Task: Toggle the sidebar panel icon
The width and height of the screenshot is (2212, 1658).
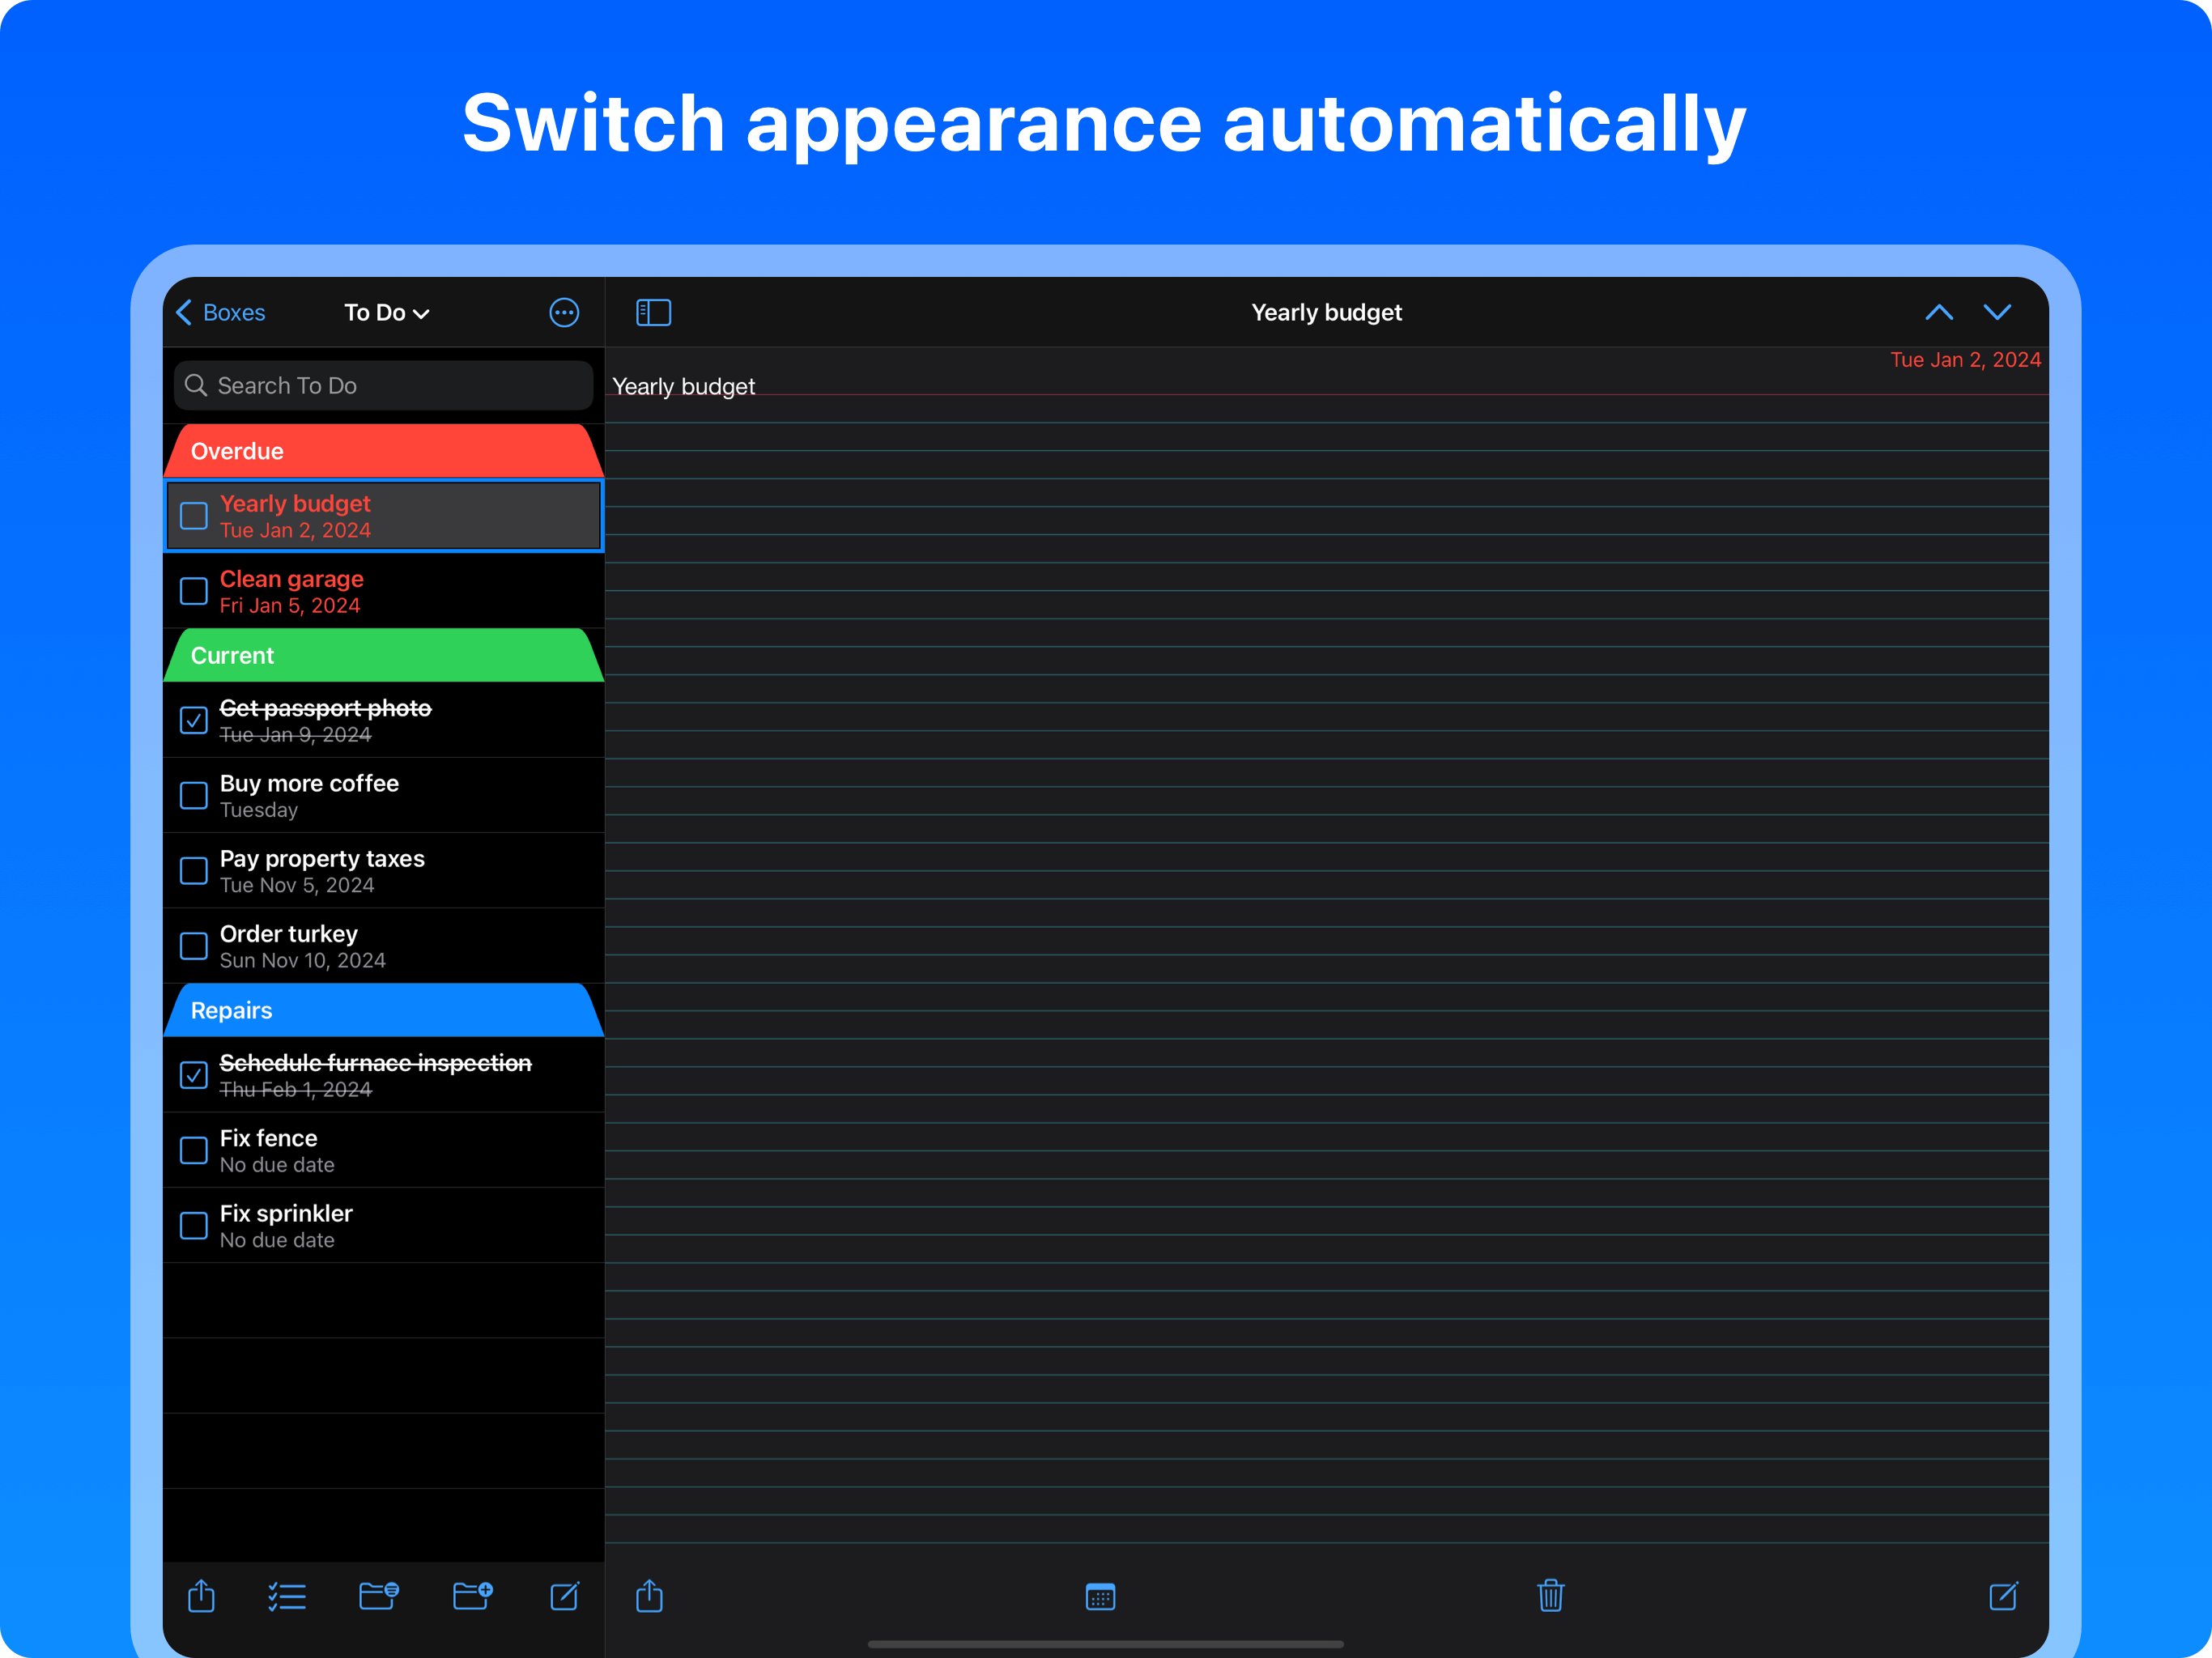Action: coord(653,313)
